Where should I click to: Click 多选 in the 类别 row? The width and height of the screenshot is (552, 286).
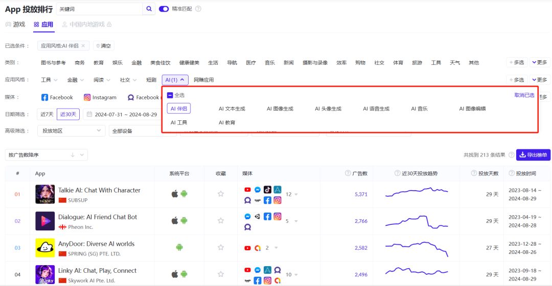[516, 62]
